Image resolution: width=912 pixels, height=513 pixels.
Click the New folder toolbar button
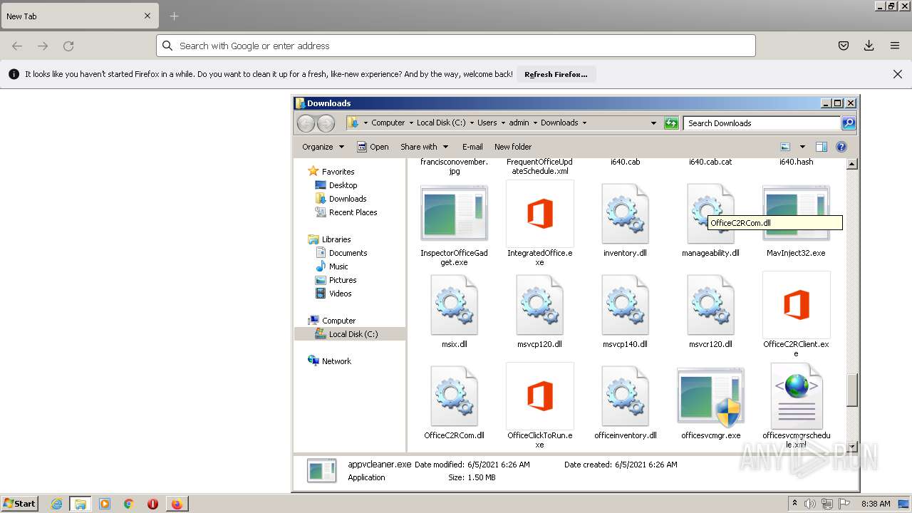(513, 147)
